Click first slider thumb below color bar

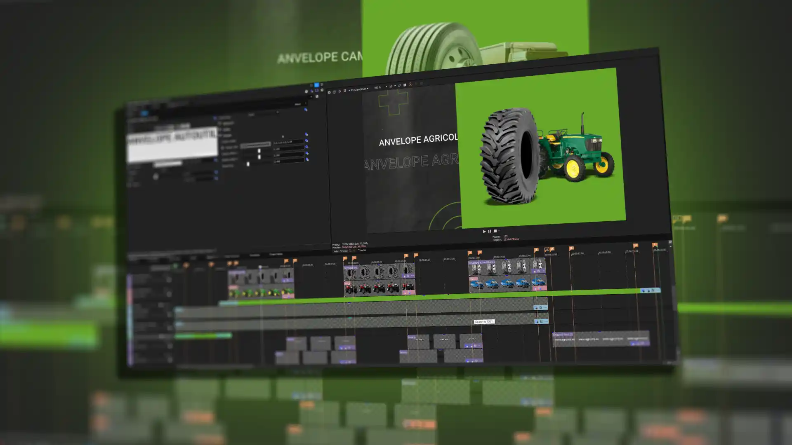click(x=259, y=151)
